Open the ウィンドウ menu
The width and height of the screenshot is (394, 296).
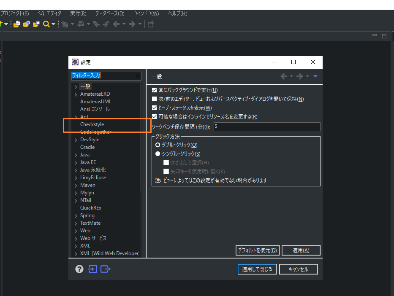(146, 13)
